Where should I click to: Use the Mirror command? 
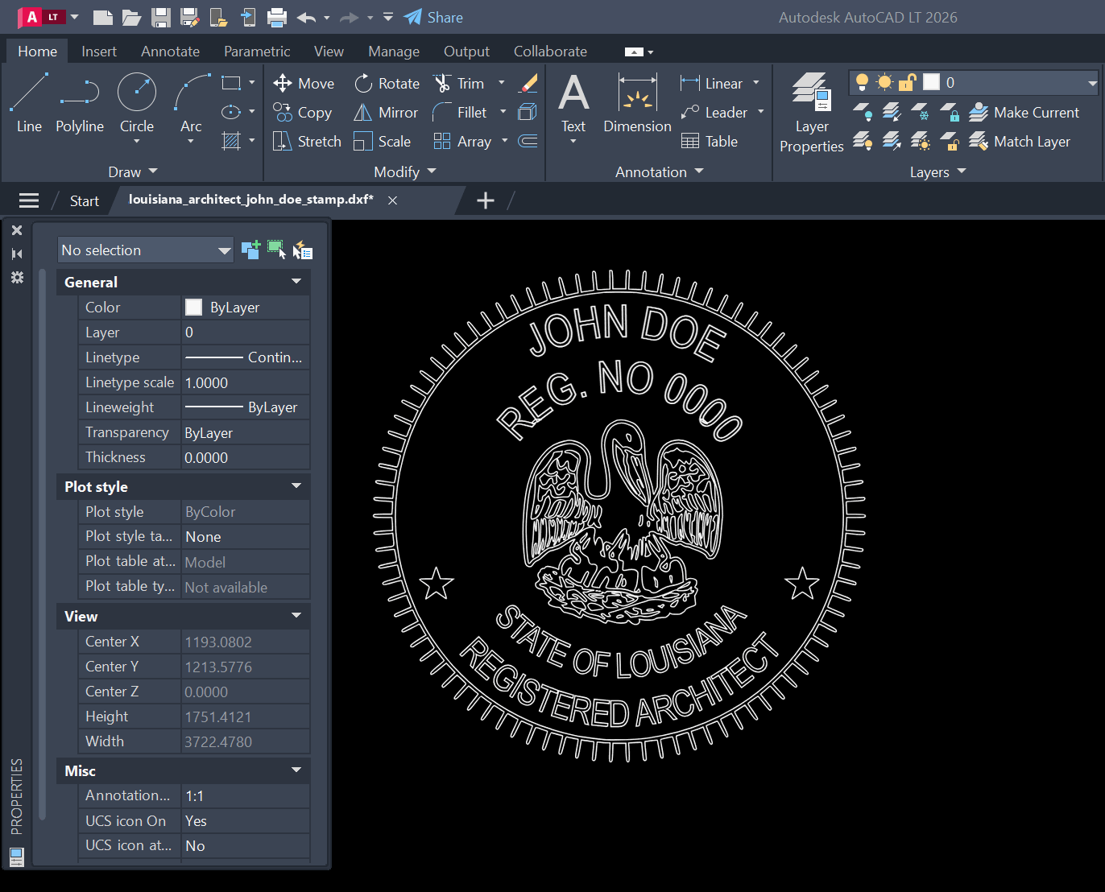(x=386, y=112)
